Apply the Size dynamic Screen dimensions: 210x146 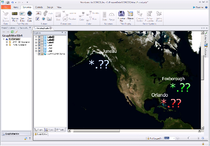(x=59, y=16)
